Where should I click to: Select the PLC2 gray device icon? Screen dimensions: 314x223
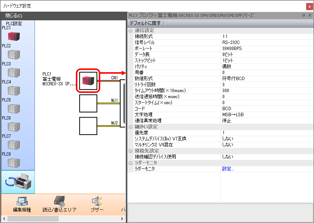tap(14, 55)
